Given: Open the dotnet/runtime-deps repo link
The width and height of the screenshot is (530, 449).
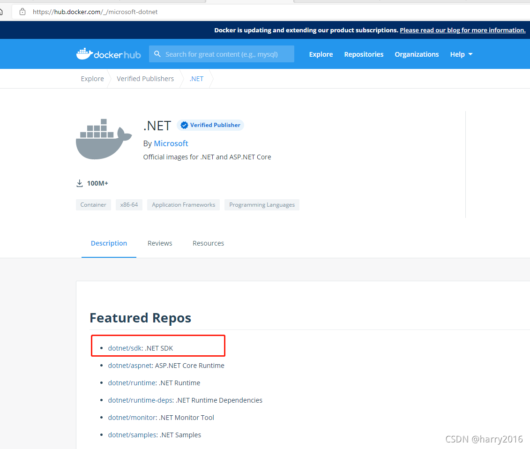Looking at the screenshot, I should pyautogui.click(x=141, y=400).
